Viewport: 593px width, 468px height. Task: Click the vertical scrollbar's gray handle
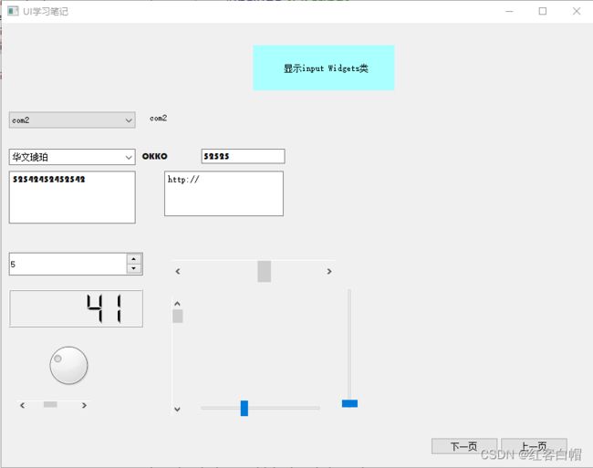coord(178,316)
